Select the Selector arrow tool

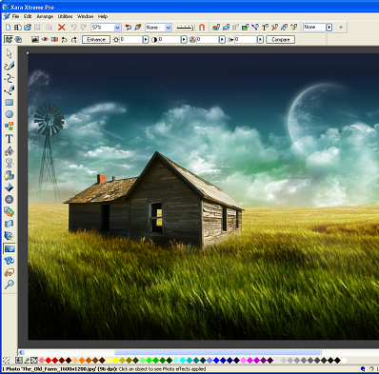[9, 53]
